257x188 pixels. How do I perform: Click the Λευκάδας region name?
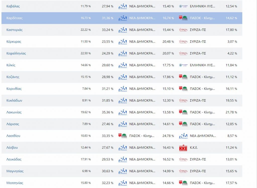click(x=14, y=159)
